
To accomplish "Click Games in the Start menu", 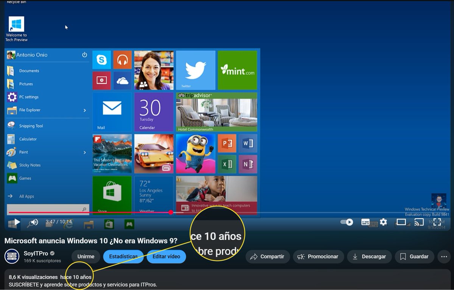I will pos(25,178).
